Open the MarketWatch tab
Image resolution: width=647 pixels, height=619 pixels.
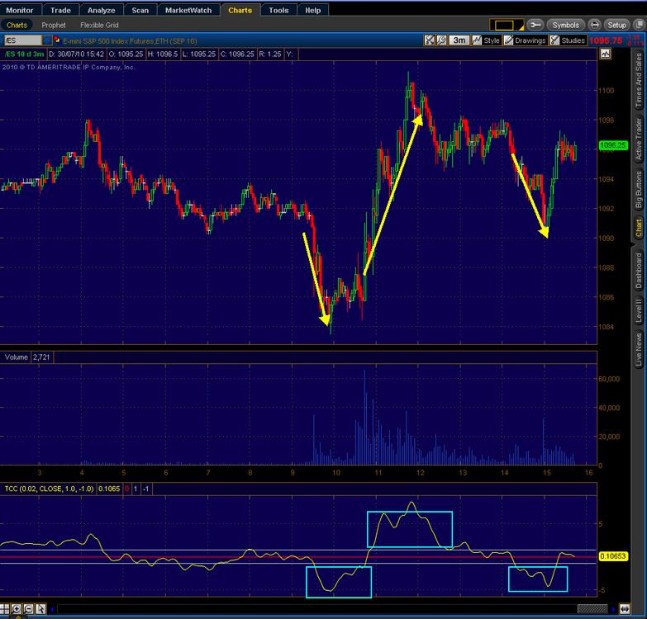188,10
